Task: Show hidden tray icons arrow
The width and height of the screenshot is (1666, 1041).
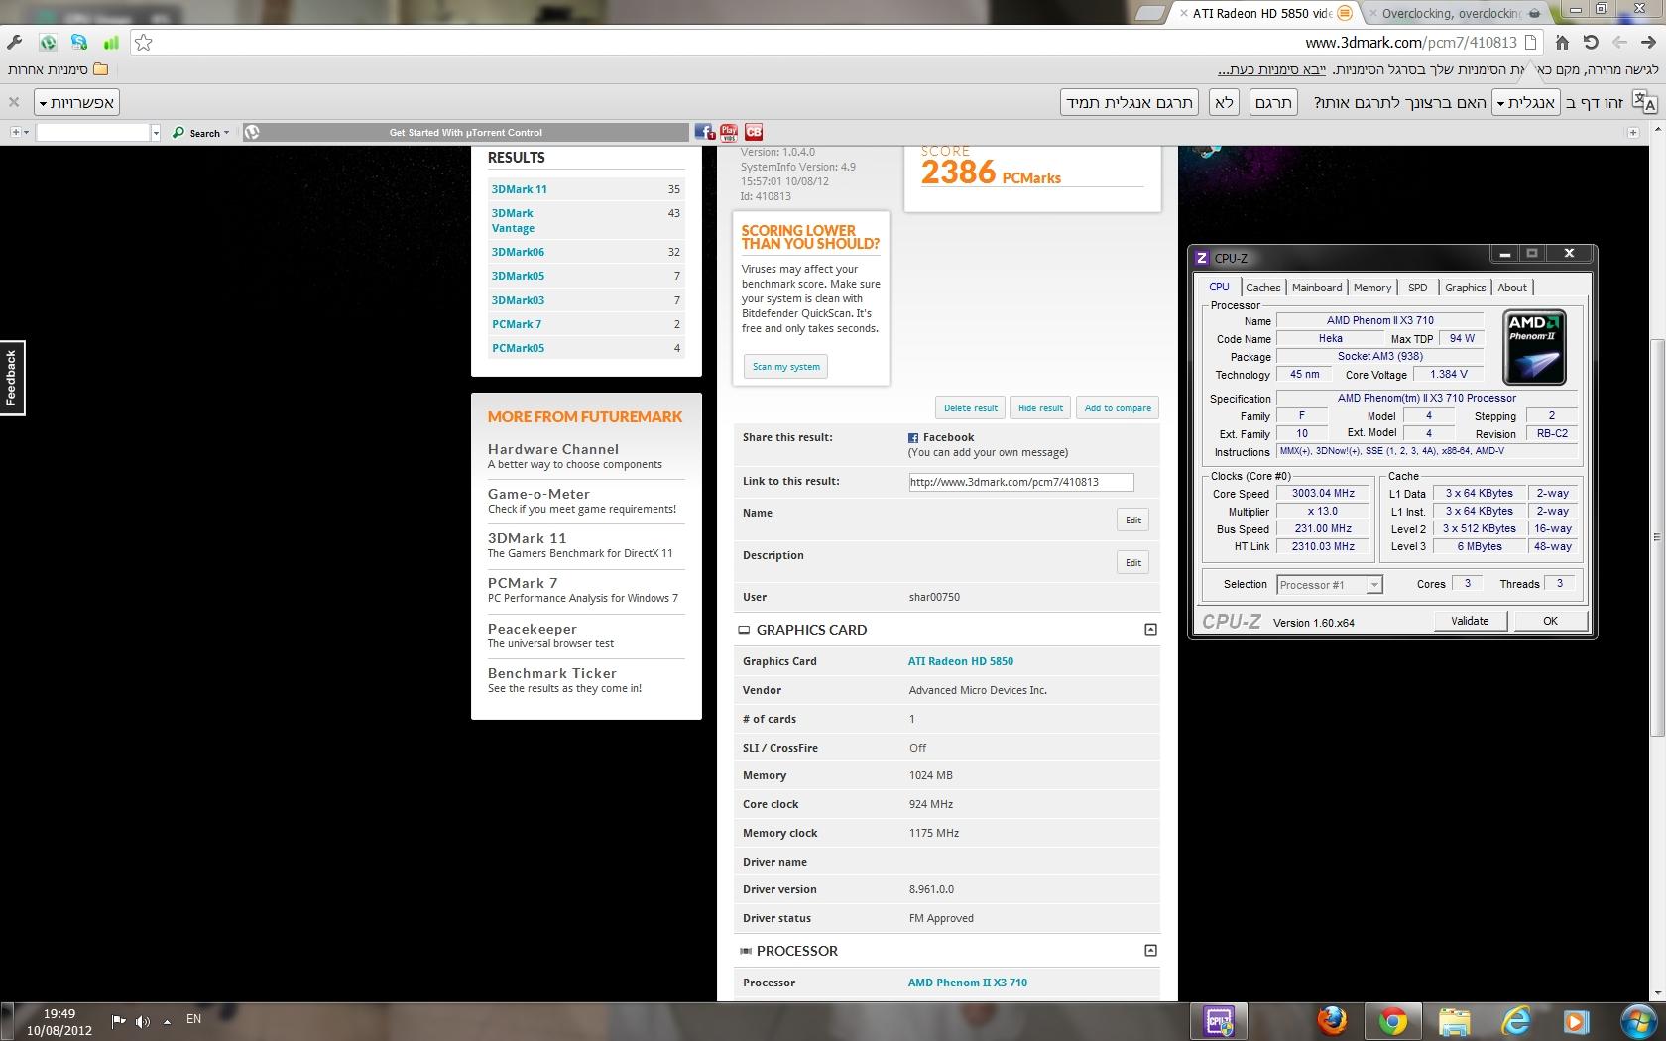Action: 167,1021
